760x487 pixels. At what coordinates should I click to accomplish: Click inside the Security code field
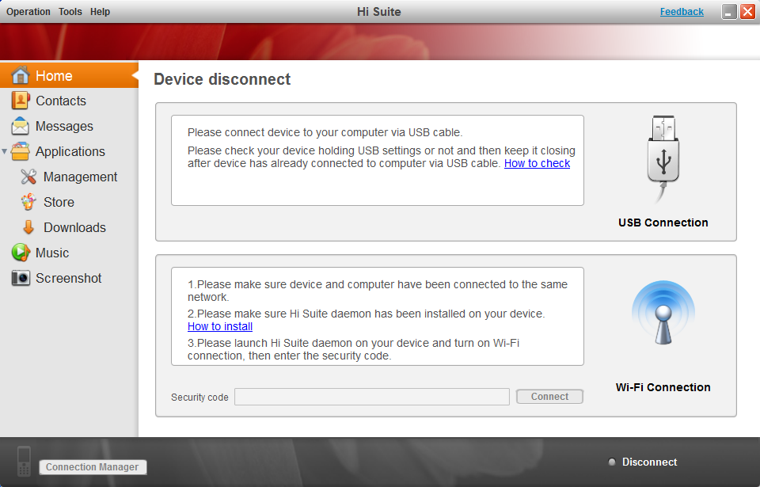pyautogui.click(x=371, y=397)
